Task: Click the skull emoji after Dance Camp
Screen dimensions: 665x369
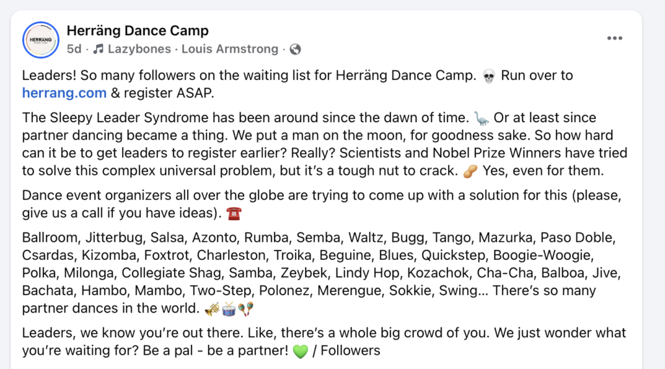Action: tap(489, 75)
